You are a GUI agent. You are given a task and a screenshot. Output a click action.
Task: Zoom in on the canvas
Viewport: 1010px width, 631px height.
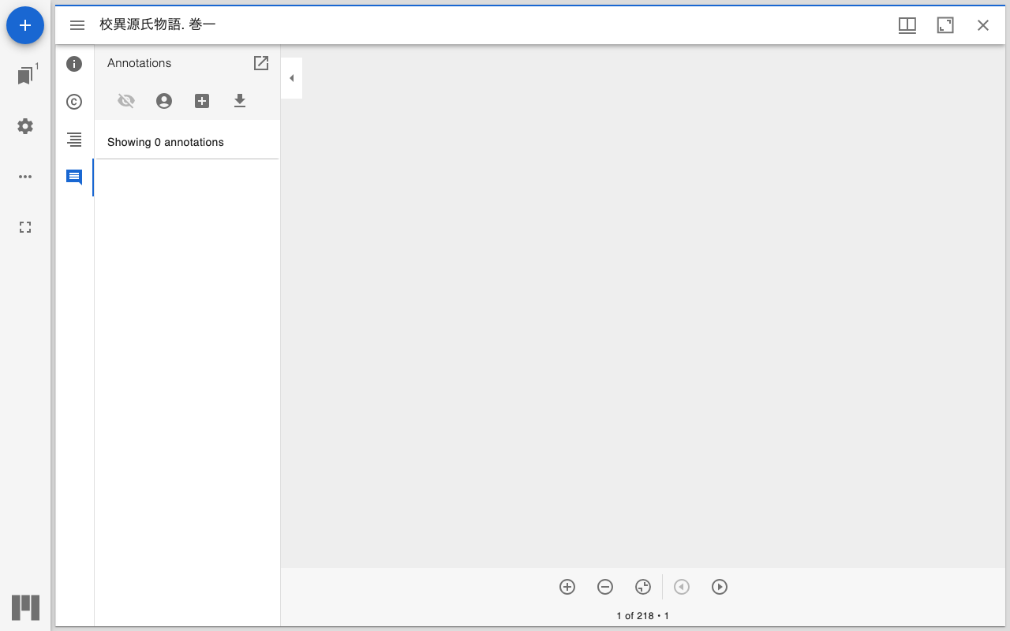point(567,587)
